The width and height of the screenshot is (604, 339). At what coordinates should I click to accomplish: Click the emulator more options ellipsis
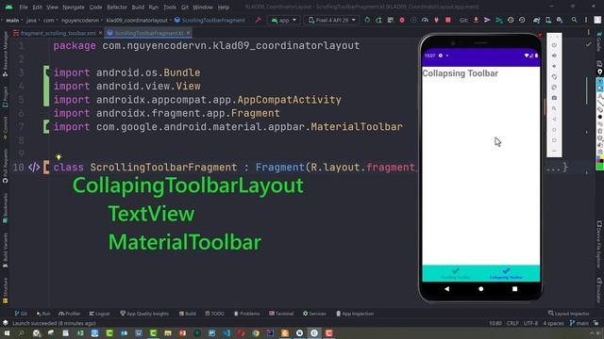554,151
